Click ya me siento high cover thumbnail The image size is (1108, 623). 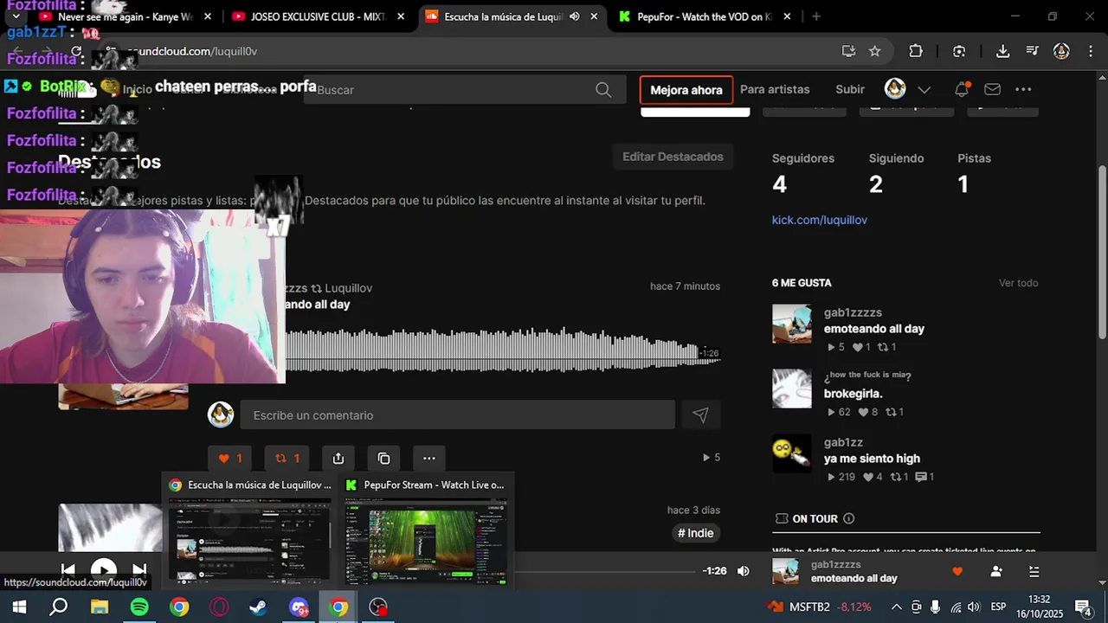(x=792, y=453)
